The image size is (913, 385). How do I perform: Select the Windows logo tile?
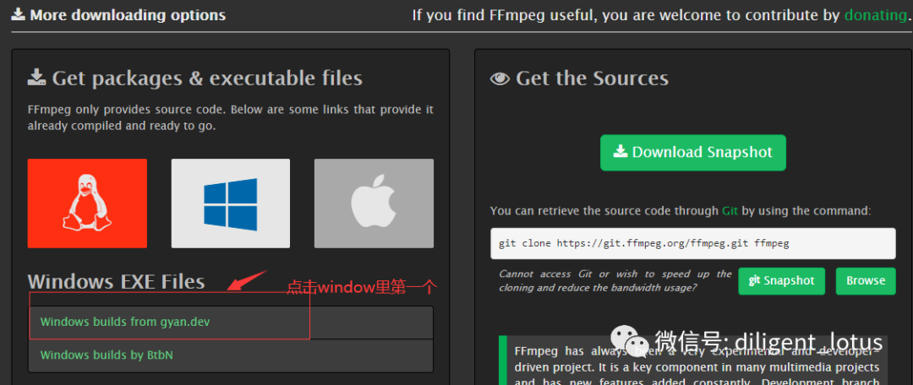231,203
